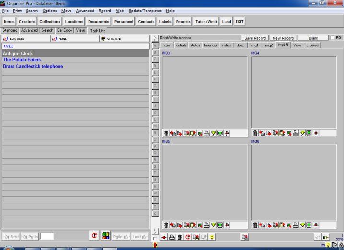Open the All Records filter selector
The height and width of the screenshot is (250, 344).
(x=124, y=39)
